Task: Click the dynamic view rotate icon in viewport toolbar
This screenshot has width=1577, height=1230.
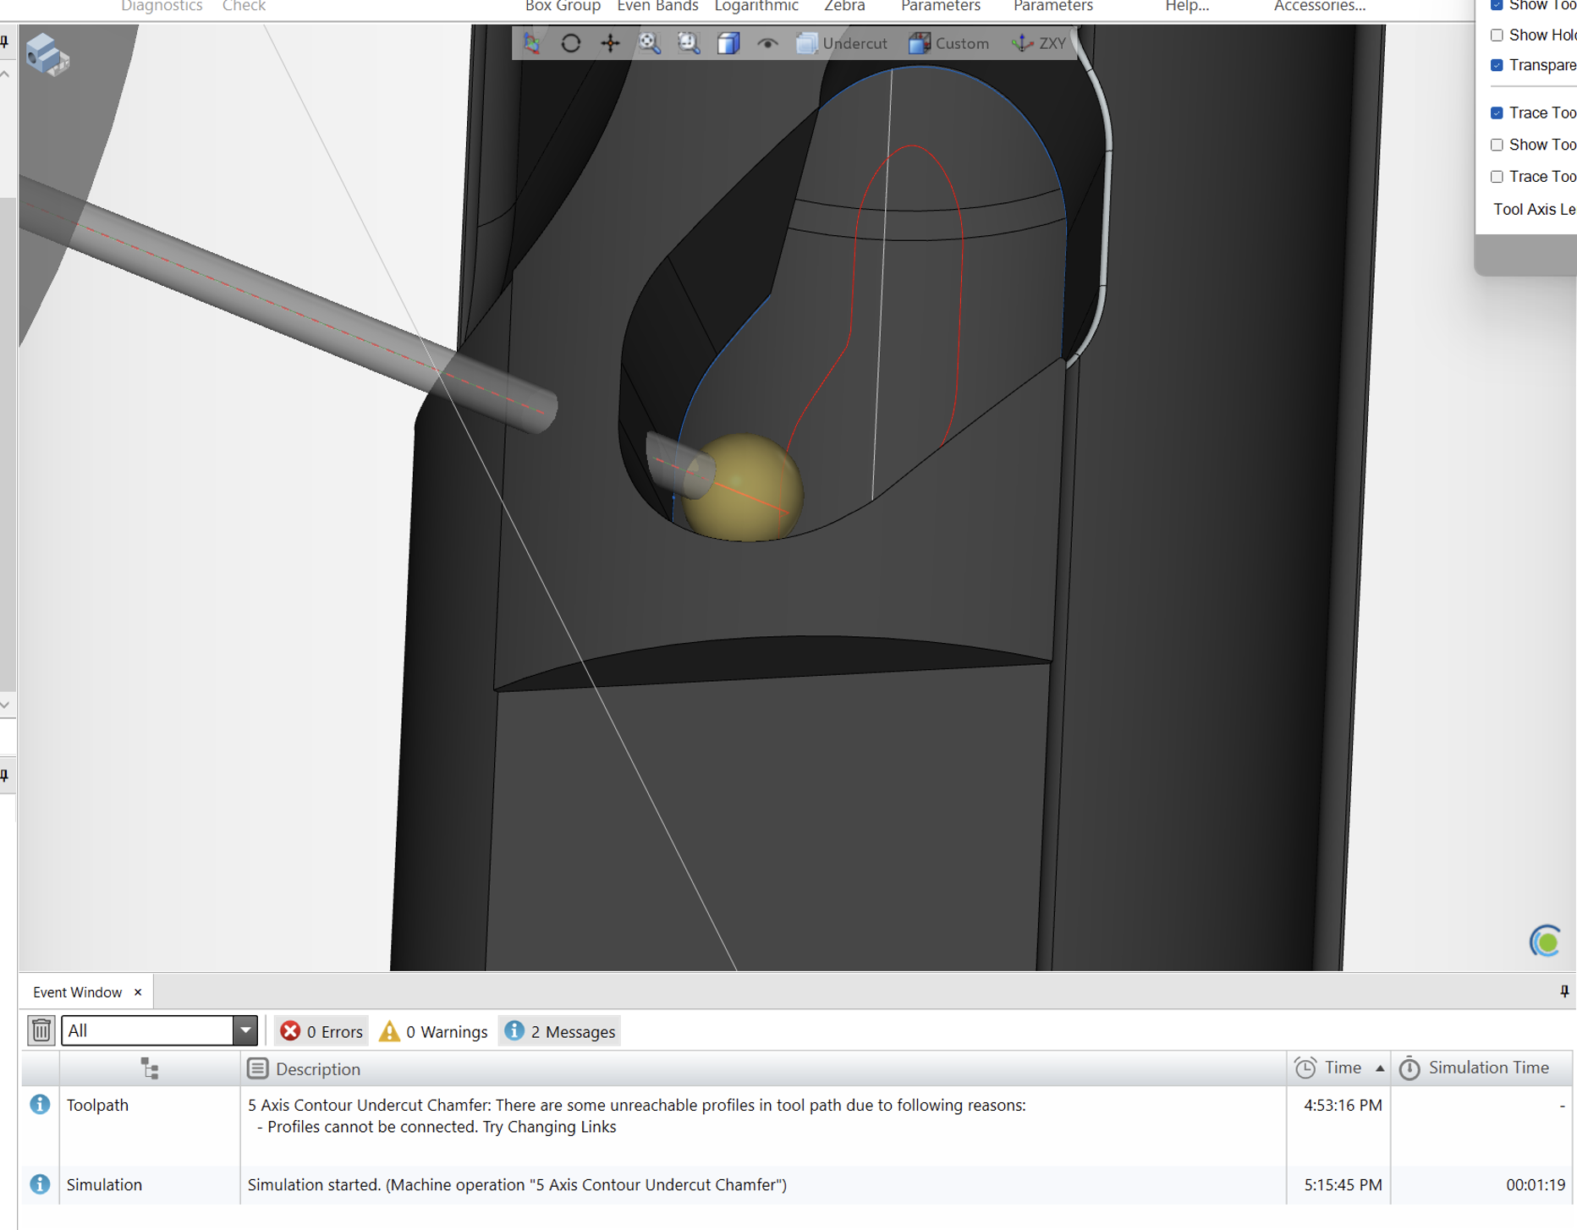Action: [532, 43]
